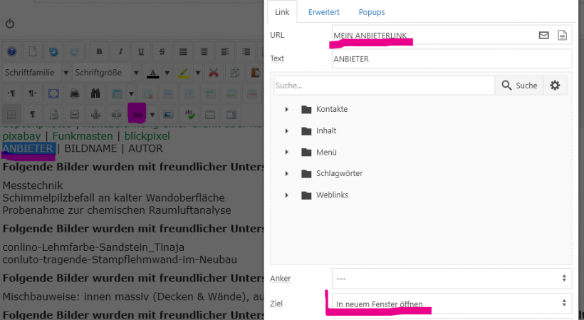Toggle underline formatting
Screen dimensions: 584x320
tap(141, 52)
